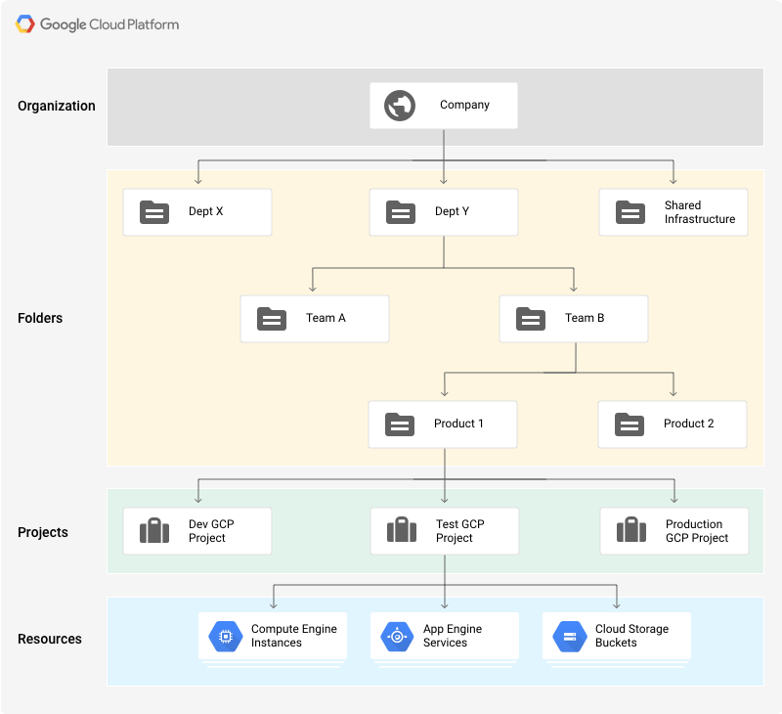
Task: Select the Production GCP Project briefcase icon
Action: pos(630,530)
